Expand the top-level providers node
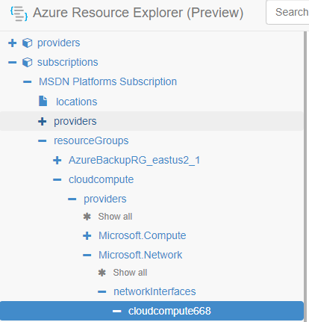309x322 pixels. 12,43
